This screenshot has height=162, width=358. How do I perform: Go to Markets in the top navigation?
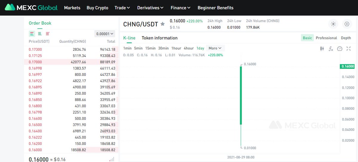(x=72, y=8)
